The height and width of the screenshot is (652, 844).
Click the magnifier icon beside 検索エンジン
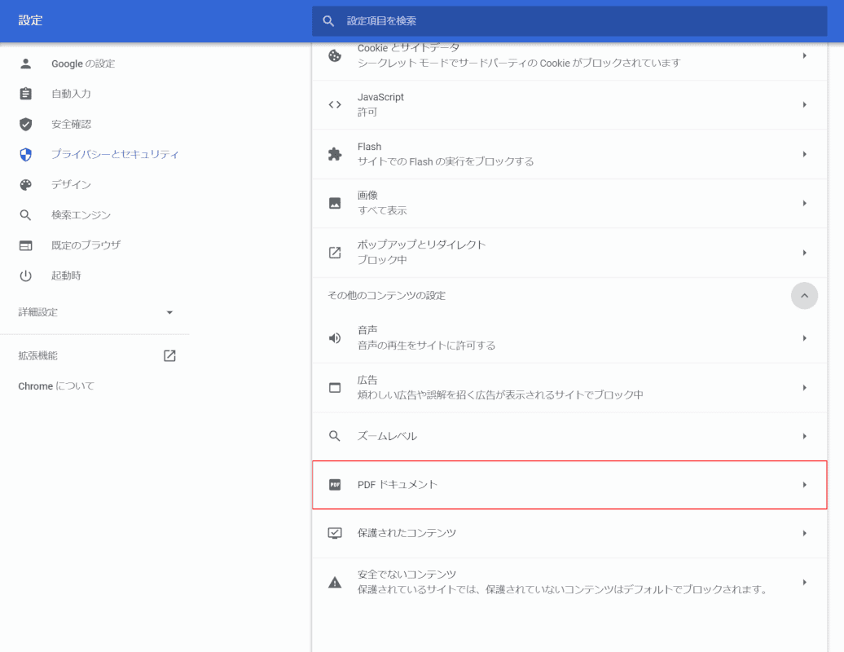point(25,215)
